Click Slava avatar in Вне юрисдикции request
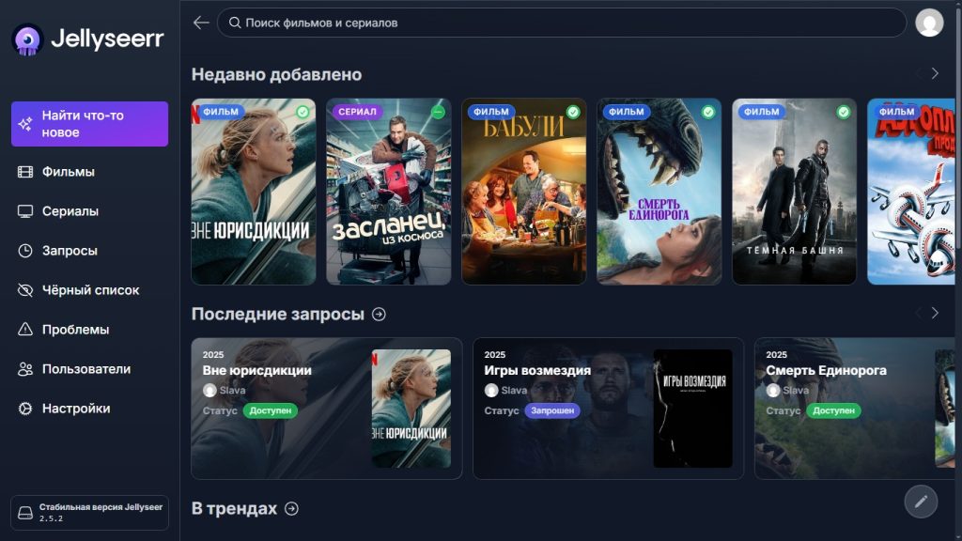 click(209, 390)
